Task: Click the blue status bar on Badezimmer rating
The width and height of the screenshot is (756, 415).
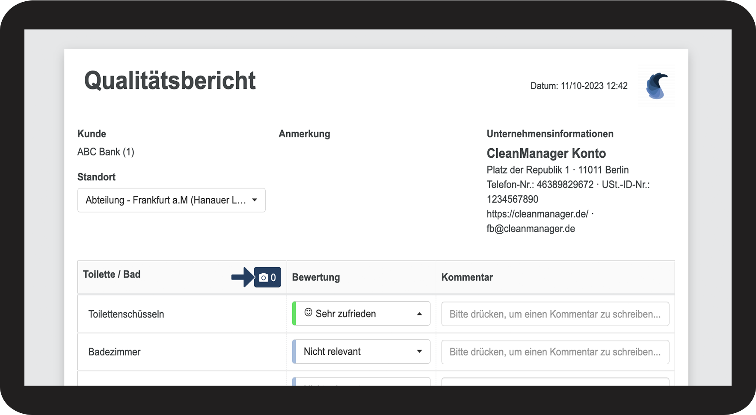Action: (x=294, y=351)
